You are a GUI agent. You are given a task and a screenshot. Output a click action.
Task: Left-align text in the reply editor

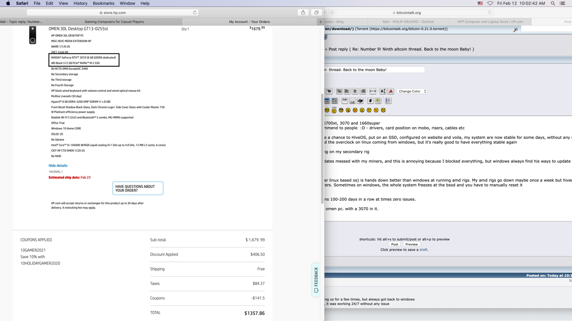(347, 91)
